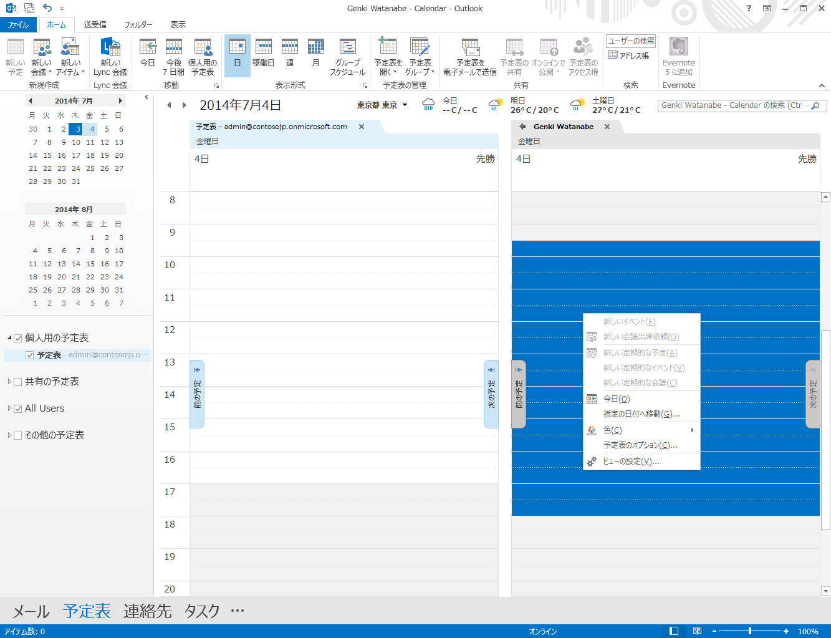831x638 pixels.
Task: Open the 個人用の予定表 ribbon button
Action: tap(203, 57)
